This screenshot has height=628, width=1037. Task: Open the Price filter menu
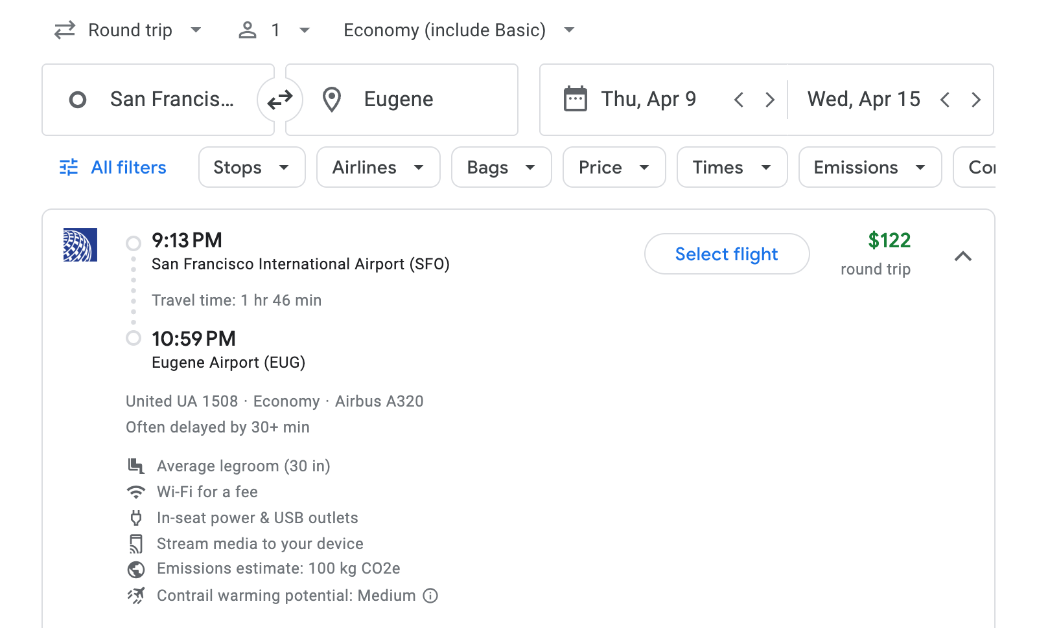click(613, 167)
